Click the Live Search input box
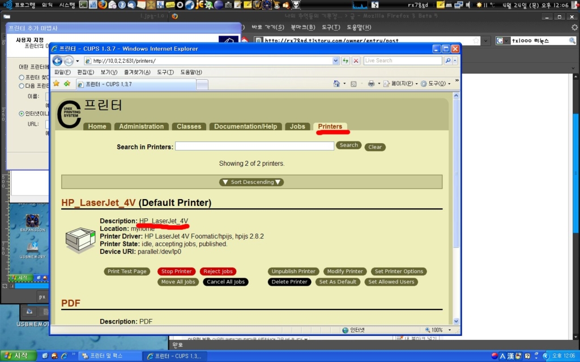Image resolution: width=580 pixels, height=362 pixels. 403,61
